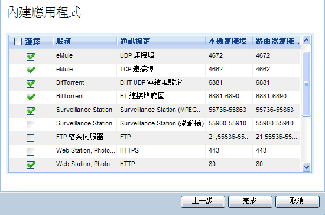Screen dimensions: 325x215
Task: Click the scrollbar up arrow
Action: click(x=306, y=40)
